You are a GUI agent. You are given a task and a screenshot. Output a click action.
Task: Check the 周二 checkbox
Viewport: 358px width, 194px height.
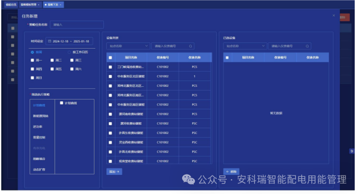click(x=52, y=60)
